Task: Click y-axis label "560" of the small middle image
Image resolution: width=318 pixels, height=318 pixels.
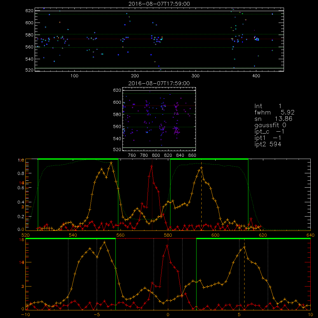Action: click(117, 127)
